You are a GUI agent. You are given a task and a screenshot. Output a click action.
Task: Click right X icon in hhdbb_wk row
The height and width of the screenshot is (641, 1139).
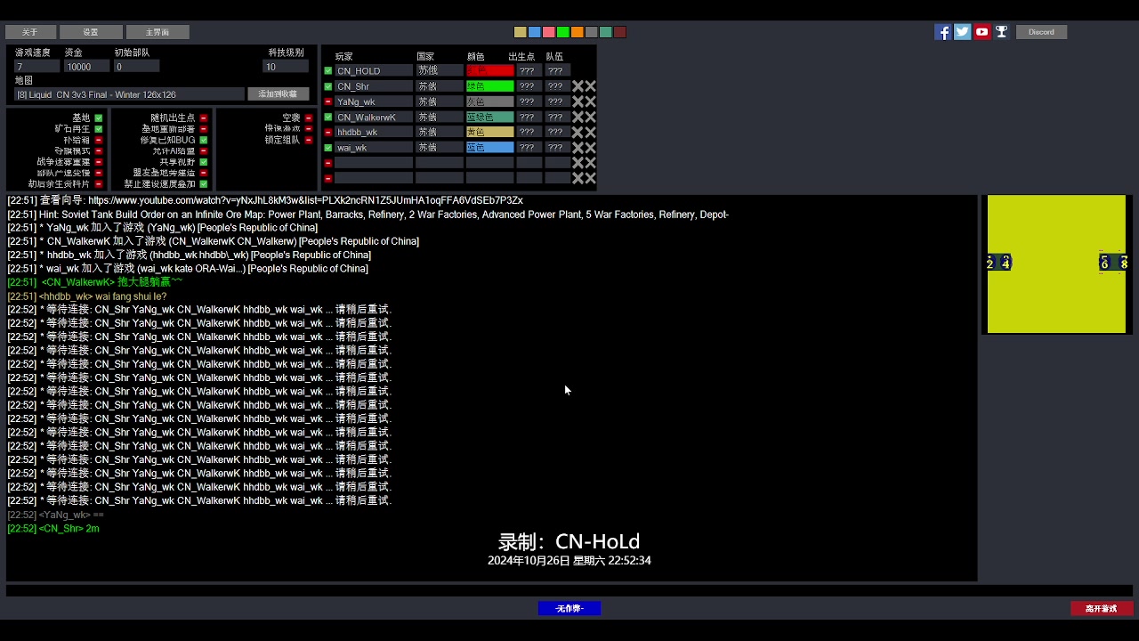tap(590, 132)
